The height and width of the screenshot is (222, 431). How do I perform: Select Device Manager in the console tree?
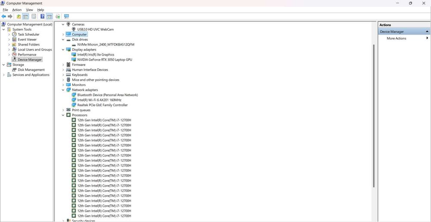point(29,59)
